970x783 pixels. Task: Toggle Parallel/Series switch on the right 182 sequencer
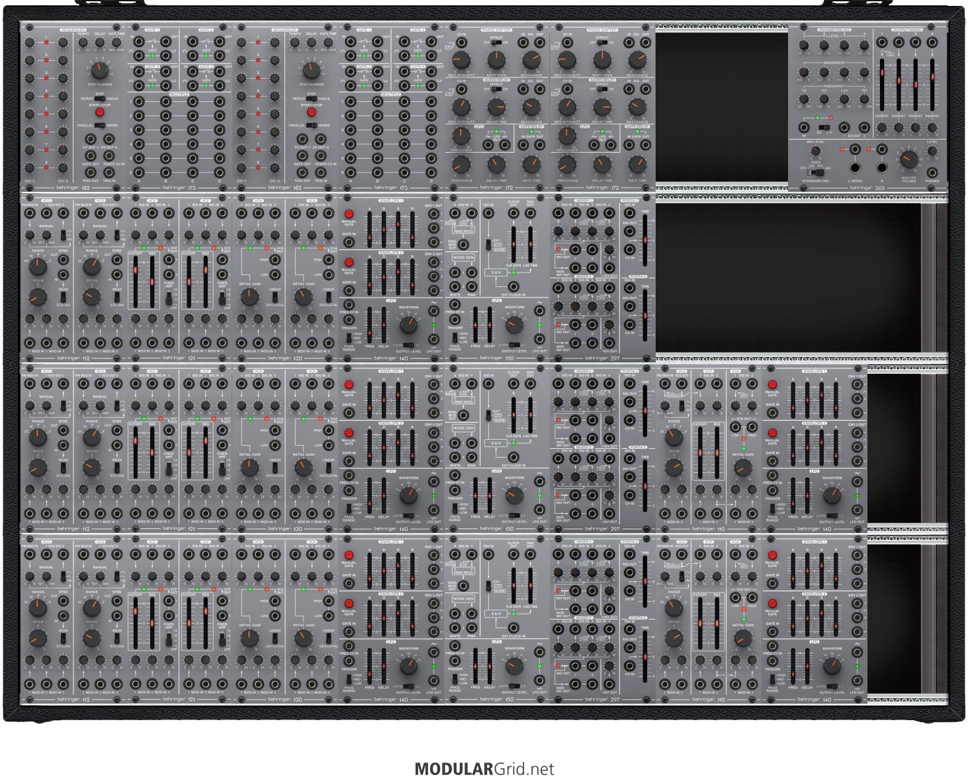tap(312, 125)
